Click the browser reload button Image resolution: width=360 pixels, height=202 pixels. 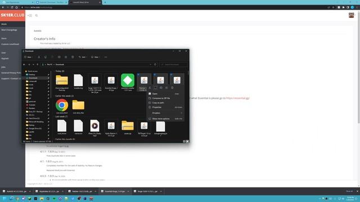pos(12,7)
